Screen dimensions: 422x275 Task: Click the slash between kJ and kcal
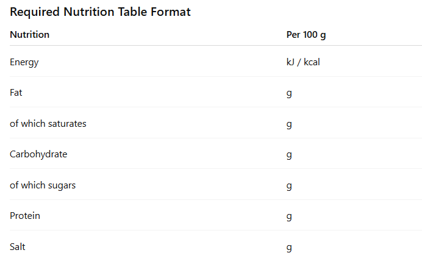tap(299, 62)
